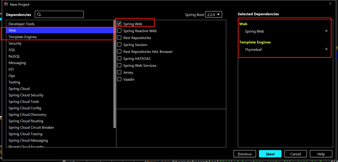The image size is (338, 162).
Task: Choose the Security category
Action: [60, 43]
